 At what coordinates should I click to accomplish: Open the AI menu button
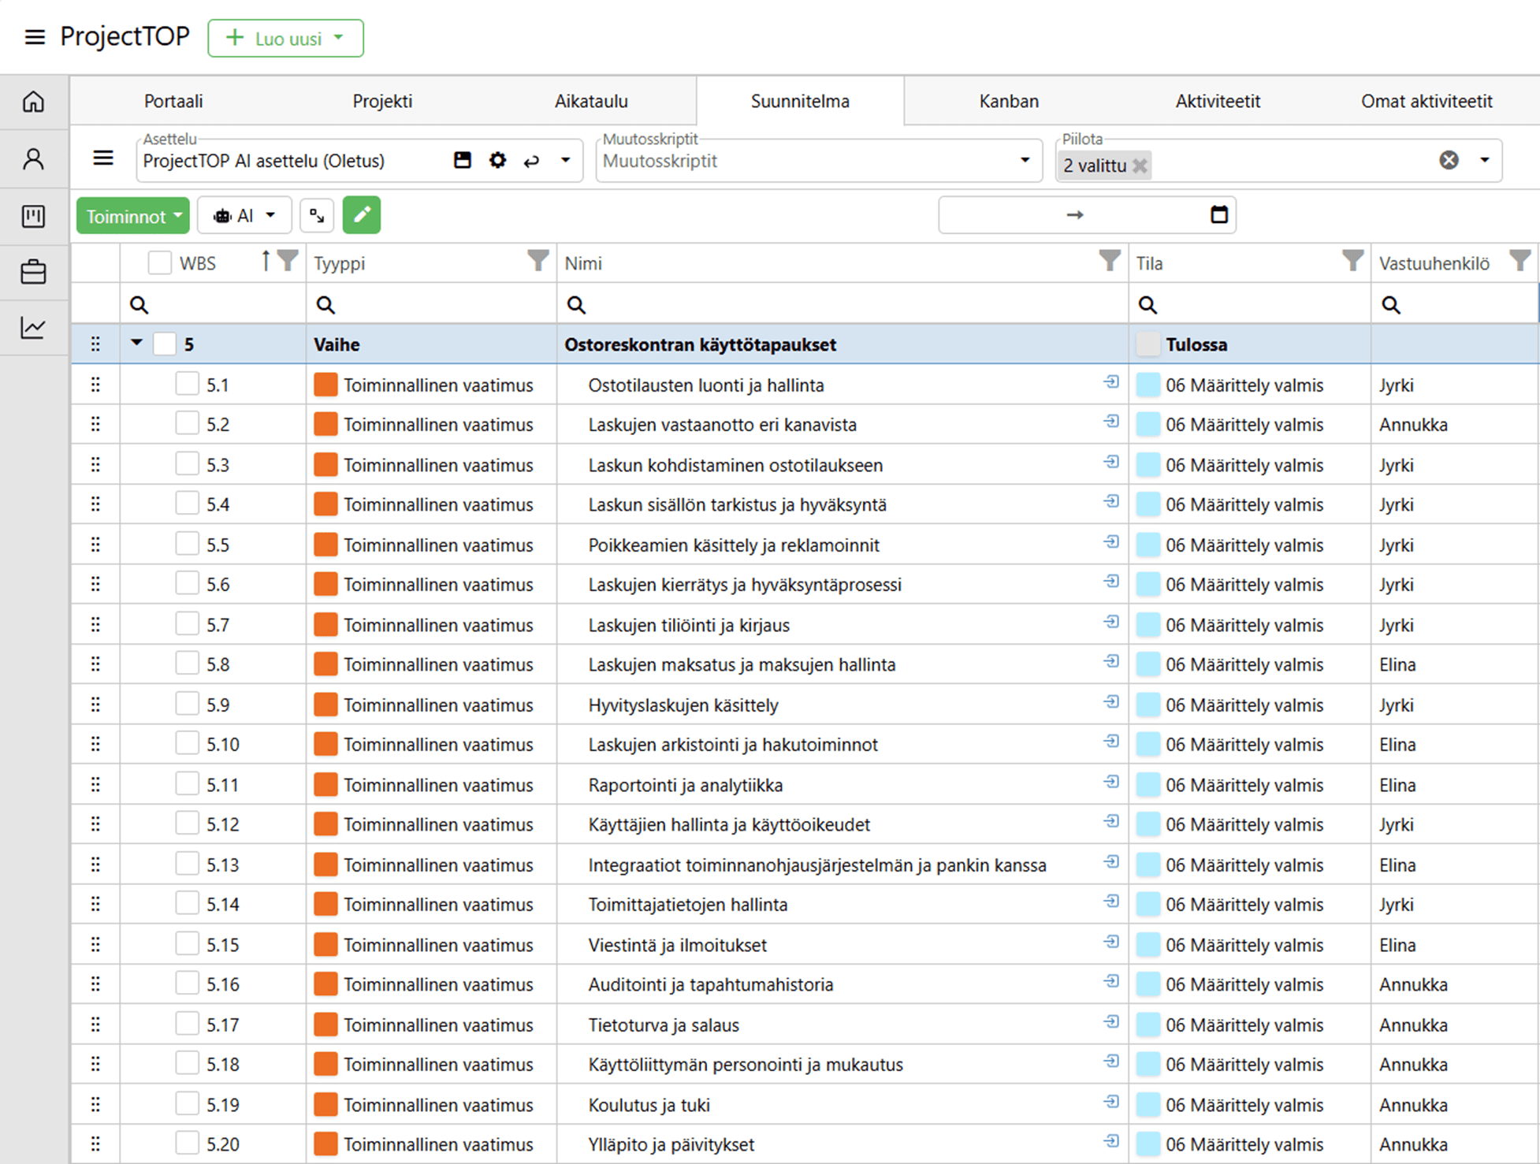point(244,216)
